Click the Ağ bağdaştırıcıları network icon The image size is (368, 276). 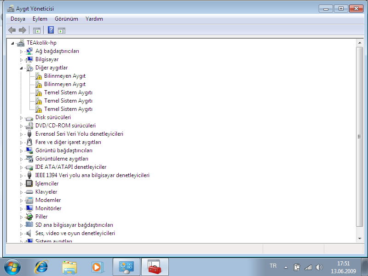click(x=29, y=51)
